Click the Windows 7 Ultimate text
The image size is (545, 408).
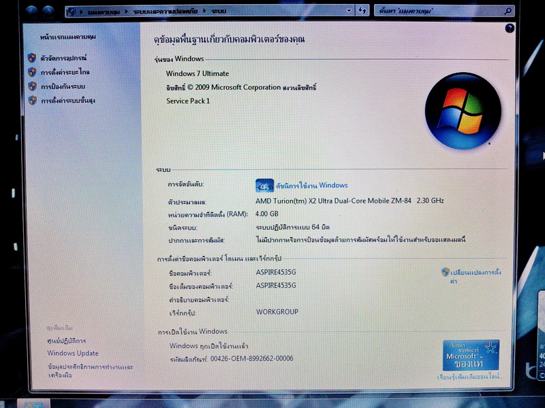click(x=198, y=73)
